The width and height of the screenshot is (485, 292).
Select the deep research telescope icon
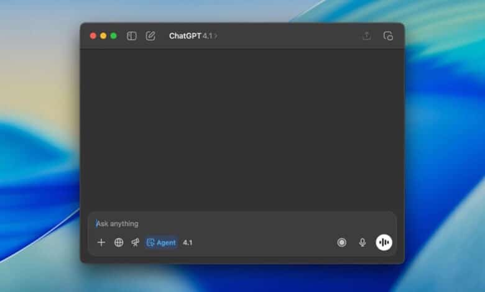135,242
